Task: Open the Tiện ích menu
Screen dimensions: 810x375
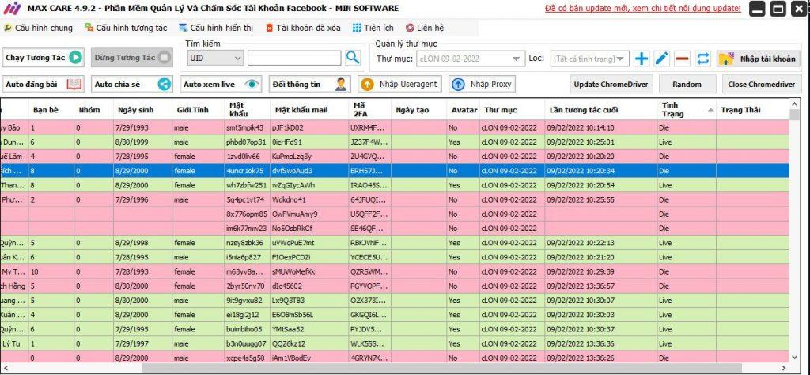Action: tap(373, 28)
